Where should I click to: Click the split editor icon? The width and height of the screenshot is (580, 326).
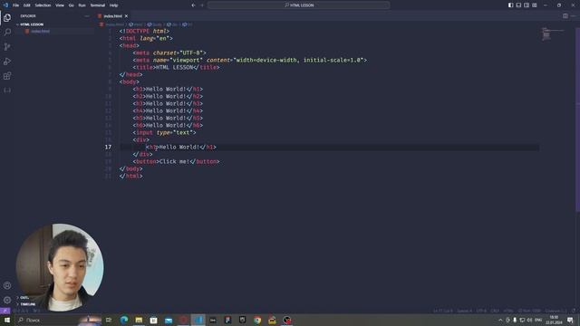pyautogui.click(x=565, y=16)
